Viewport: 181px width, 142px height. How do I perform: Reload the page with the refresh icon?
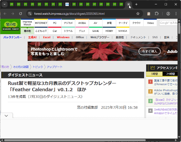point(20,14)
